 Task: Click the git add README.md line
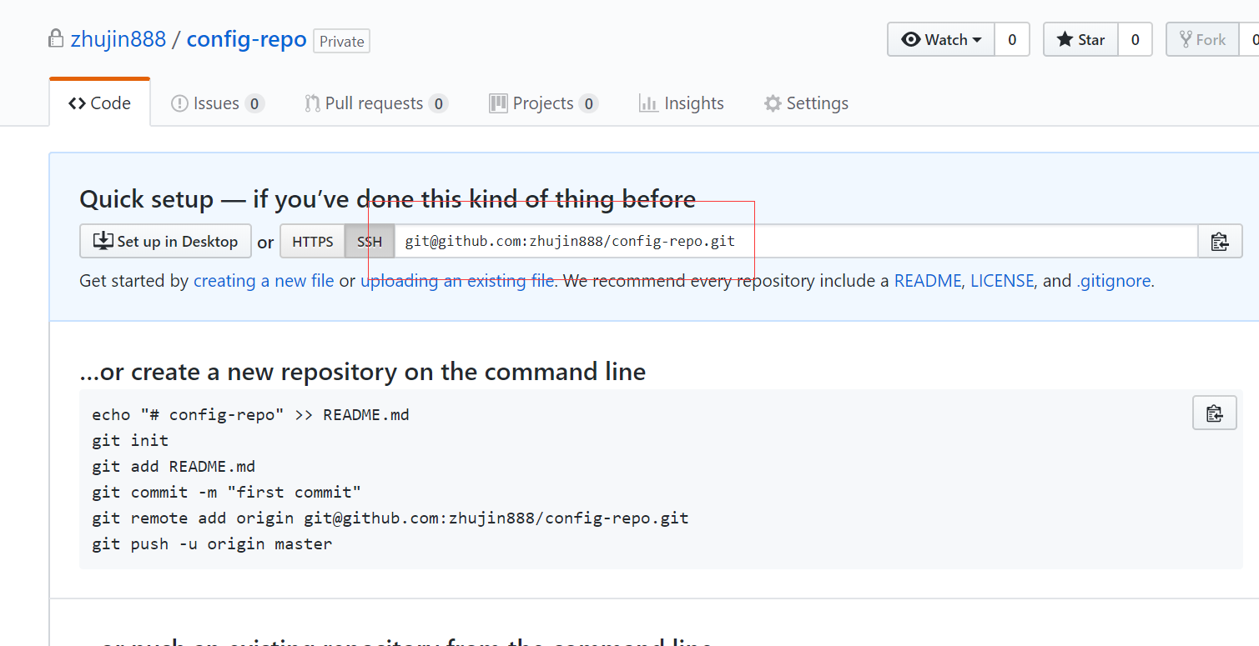point(174,466)
